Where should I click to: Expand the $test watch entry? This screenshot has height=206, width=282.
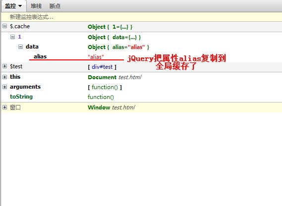pos(5,66)
